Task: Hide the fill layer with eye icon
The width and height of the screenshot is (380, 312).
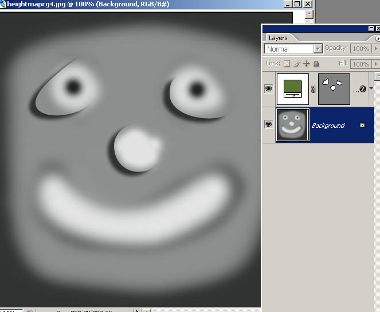Action: tap(268, 89)
